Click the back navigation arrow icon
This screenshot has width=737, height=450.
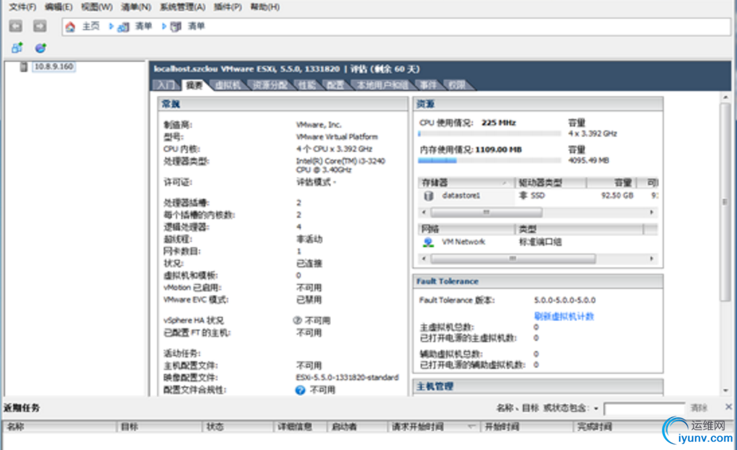15,25
